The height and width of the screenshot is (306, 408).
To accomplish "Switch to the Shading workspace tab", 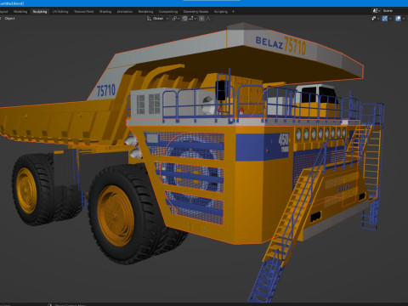I will click(105, 12).
